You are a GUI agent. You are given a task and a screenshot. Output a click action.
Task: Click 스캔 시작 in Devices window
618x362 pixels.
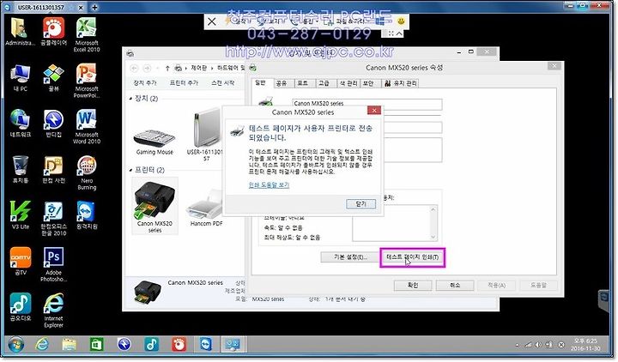click(223, 82)
